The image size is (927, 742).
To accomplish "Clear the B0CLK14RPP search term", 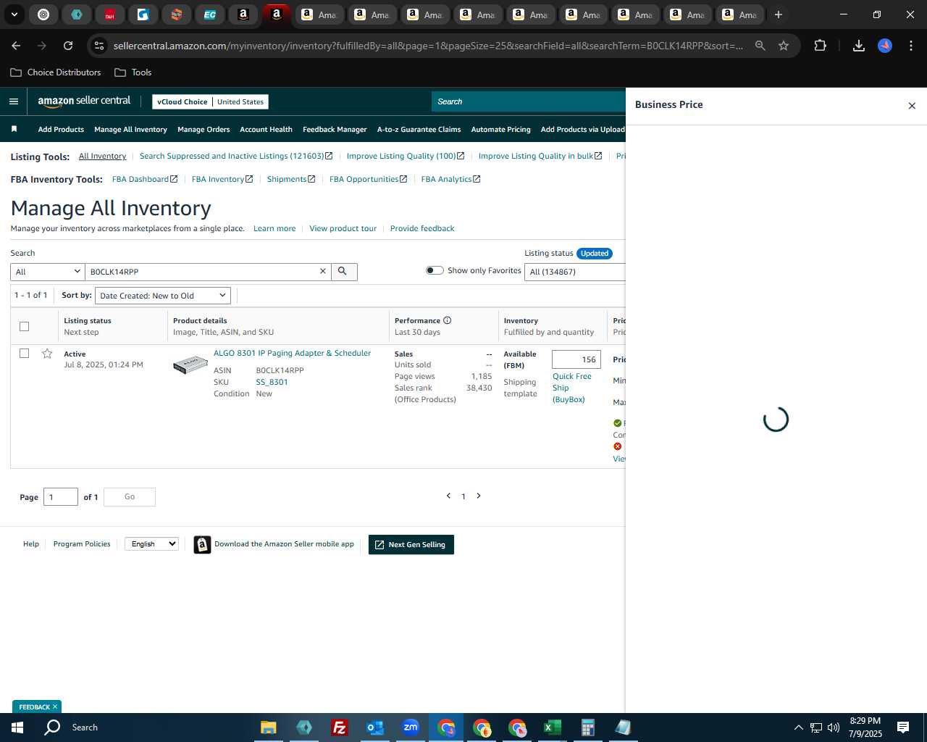I will pos(323,271).
